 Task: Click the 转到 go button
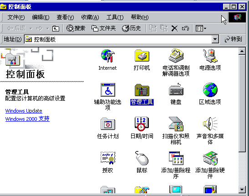[233, 39]
